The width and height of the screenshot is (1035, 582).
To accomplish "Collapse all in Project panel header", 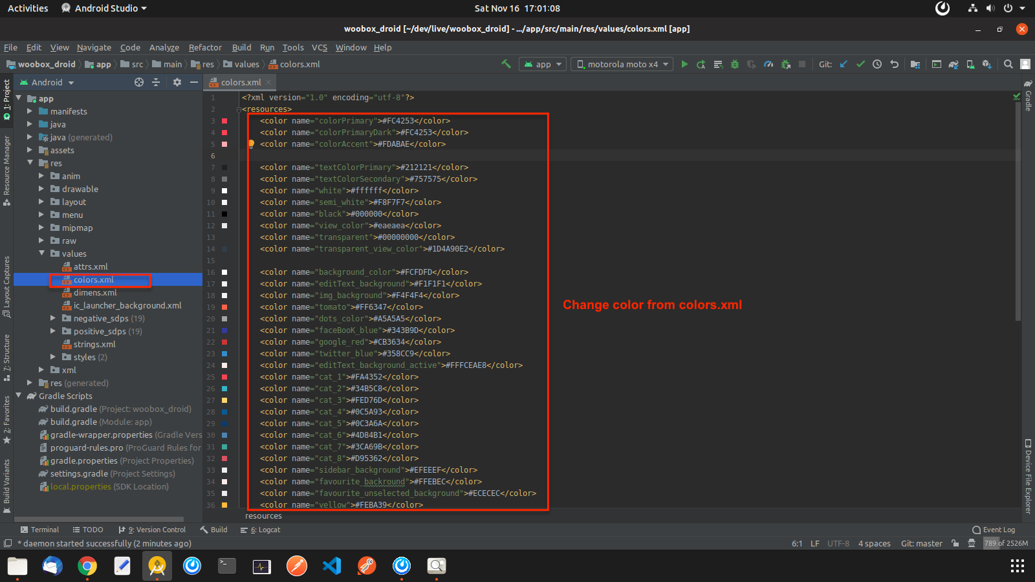I will coord(156,82).
